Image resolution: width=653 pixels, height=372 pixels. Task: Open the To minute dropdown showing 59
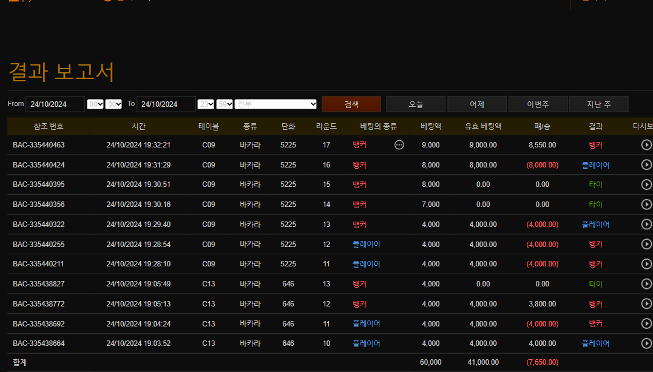pyautogui.click(x=225, y=104)
